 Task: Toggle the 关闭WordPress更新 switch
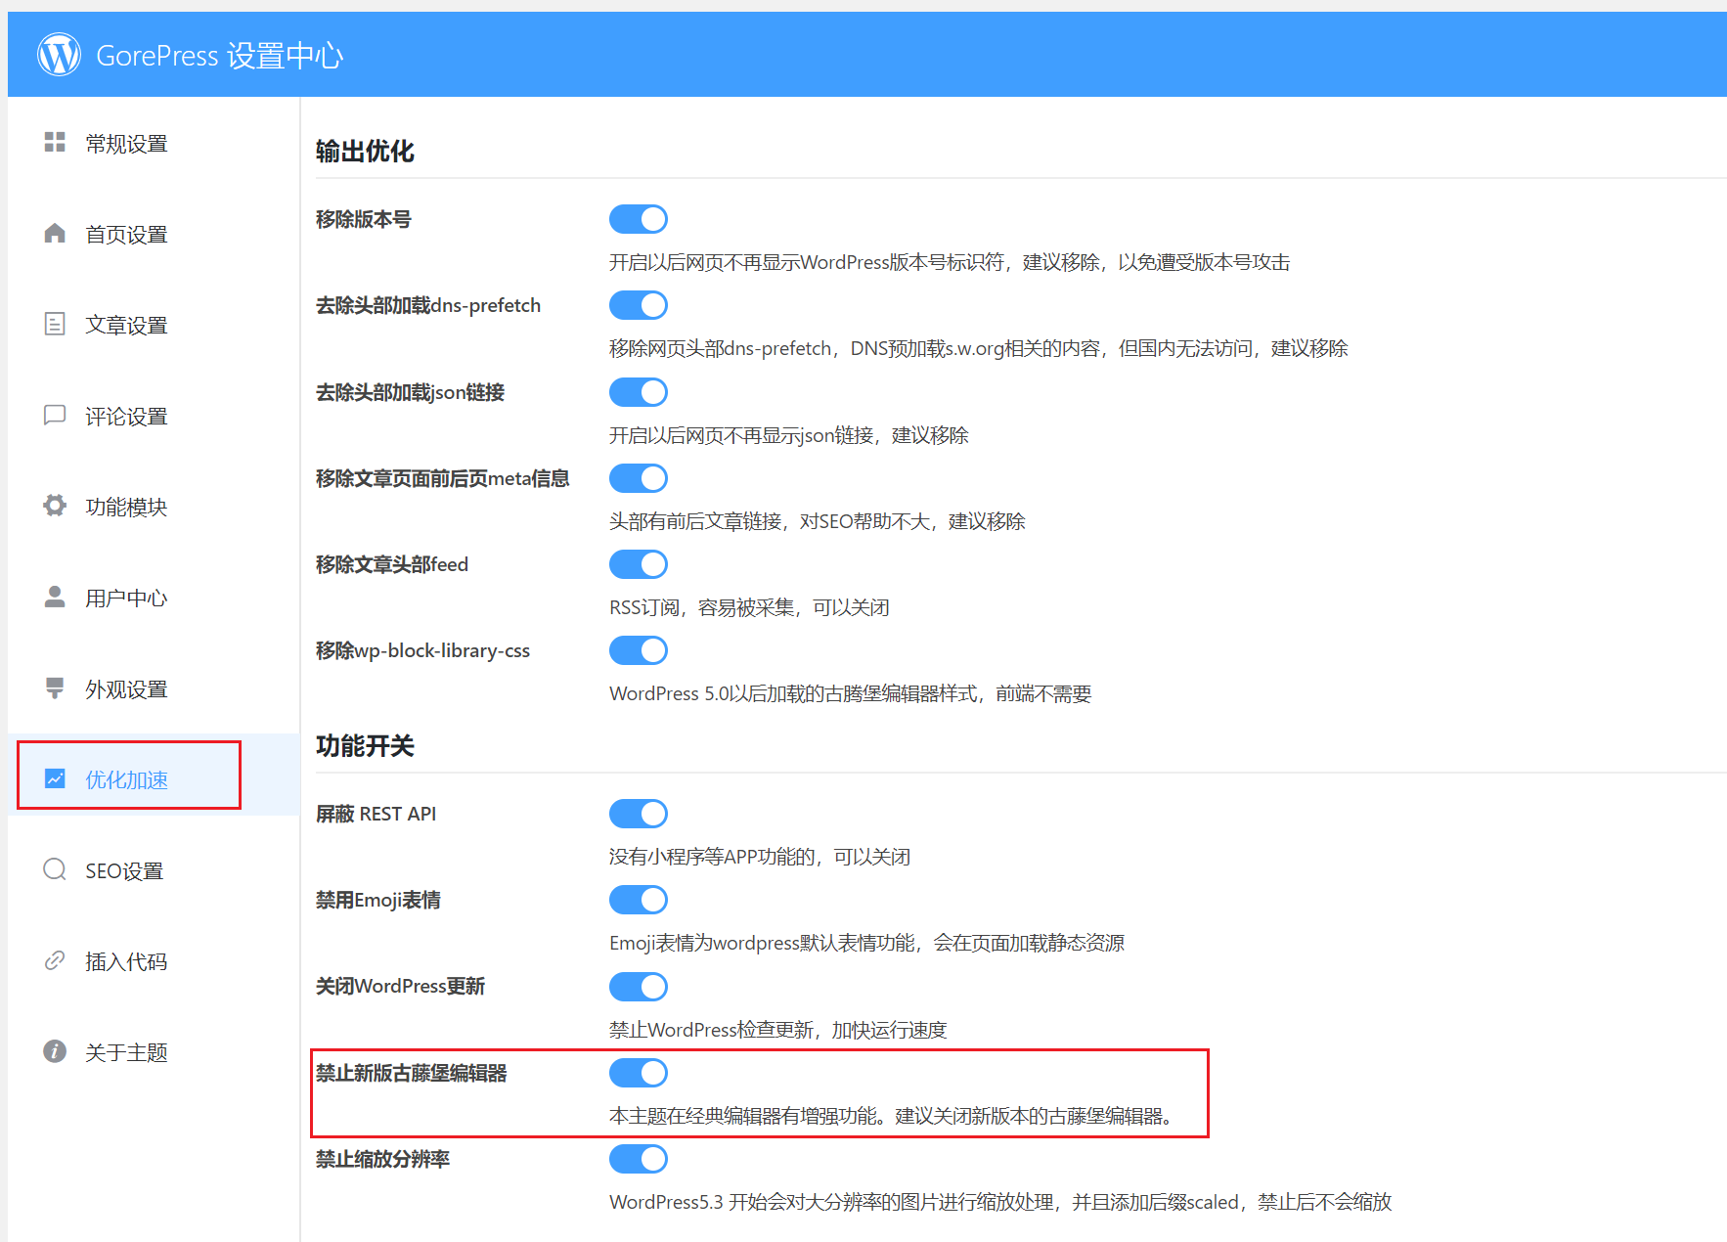click(x=639, y=986)
